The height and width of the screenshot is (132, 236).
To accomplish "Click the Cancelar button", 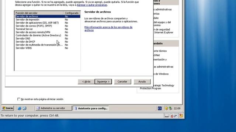I will (x=122, y=81).
